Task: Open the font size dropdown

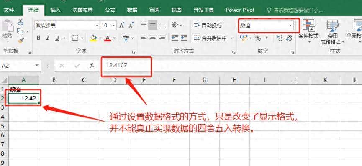Action: coord(113,25)
